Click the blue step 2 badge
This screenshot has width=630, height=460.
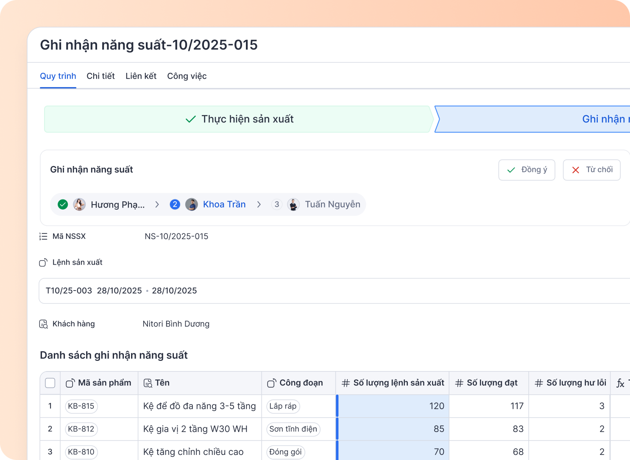tap(175, 205)
